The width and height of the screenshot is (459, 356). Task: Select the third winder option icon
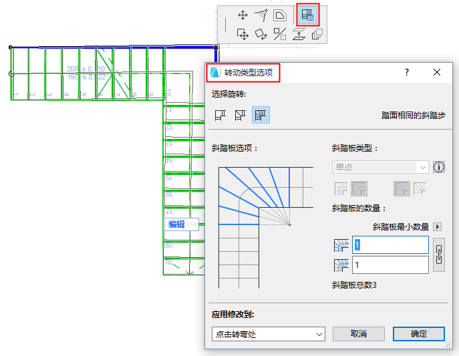[402, 188]
